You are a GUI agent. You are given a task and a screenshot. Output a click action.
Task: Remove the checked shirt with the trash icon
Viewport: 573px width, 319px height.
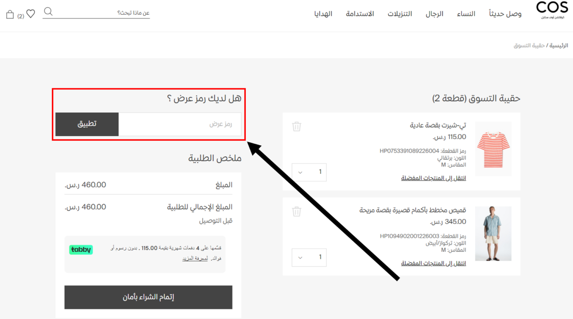pyautogui.click(x=296, y=211)
